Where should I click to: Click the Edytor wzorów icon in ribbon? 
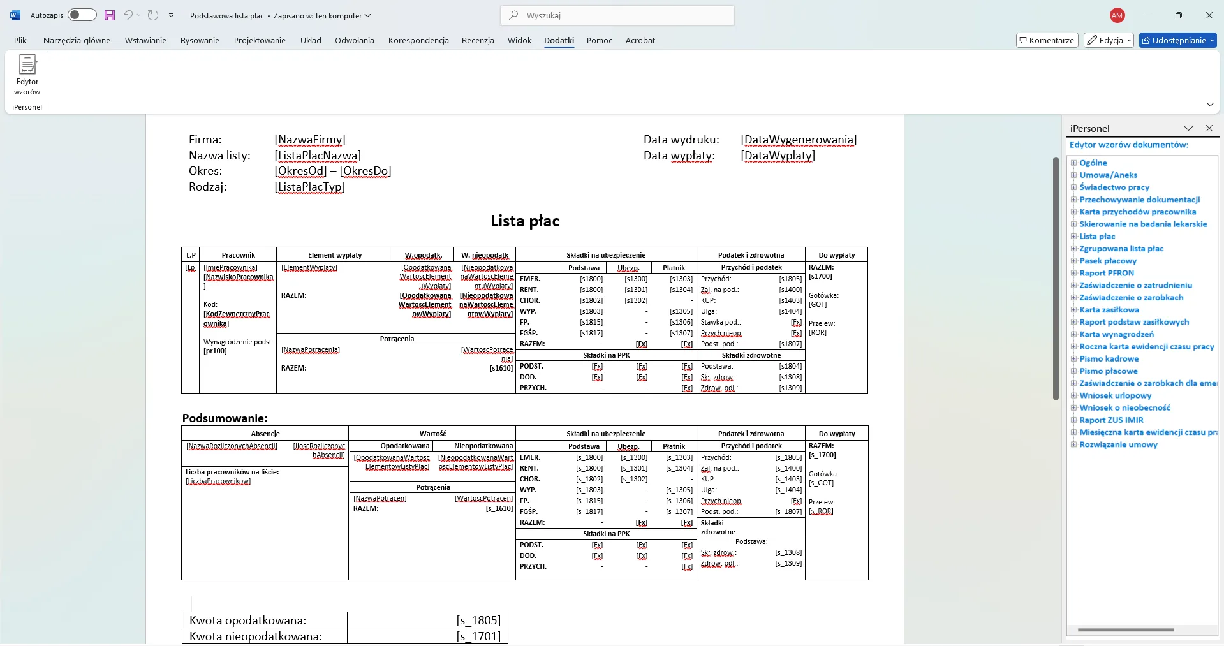point(27,75)
